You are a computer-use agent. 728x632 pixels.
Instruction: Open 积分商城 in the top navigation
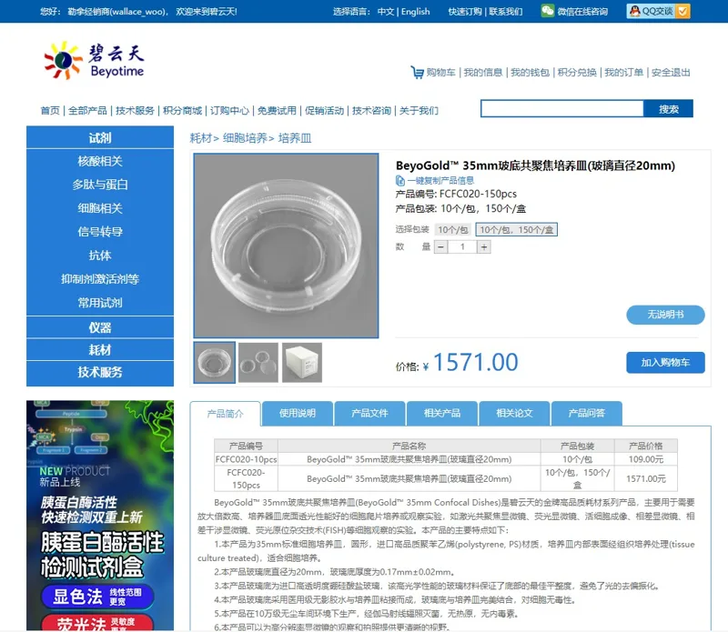pyautogui.click(x=182, y=110)
